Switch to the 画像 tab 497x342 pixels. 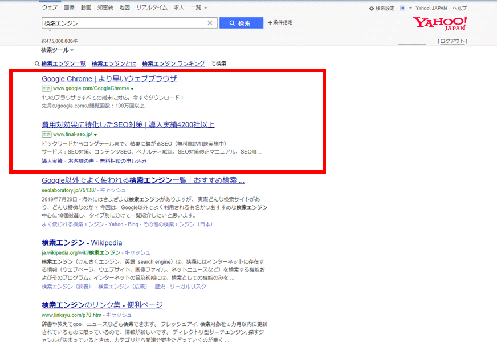click(x=69, y=7)
